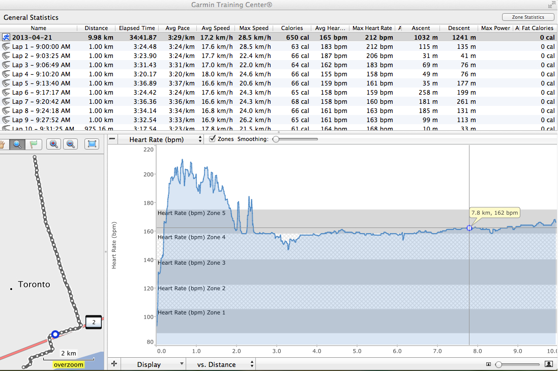Viewport: 558px width, 371px height.
Task: Click the Lap 1 row icon
Action: coord(6,47)
